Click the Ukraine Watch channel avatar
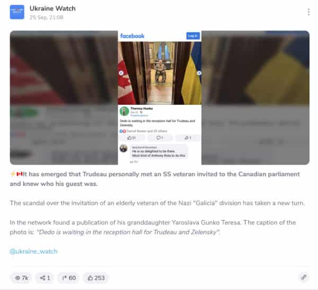Screen dimensions: 318x290 pyautogui.click(x=17, y=12)
